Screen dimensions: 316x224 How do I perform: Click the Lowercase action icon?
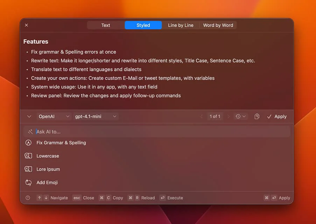coord(28,156)
